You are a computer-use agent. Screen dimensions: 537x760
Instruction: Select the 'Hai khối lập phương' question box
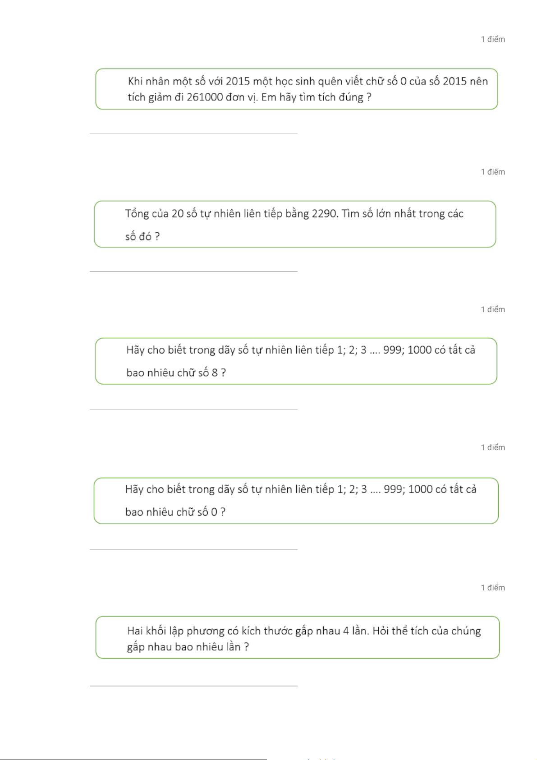click(298, 637)
